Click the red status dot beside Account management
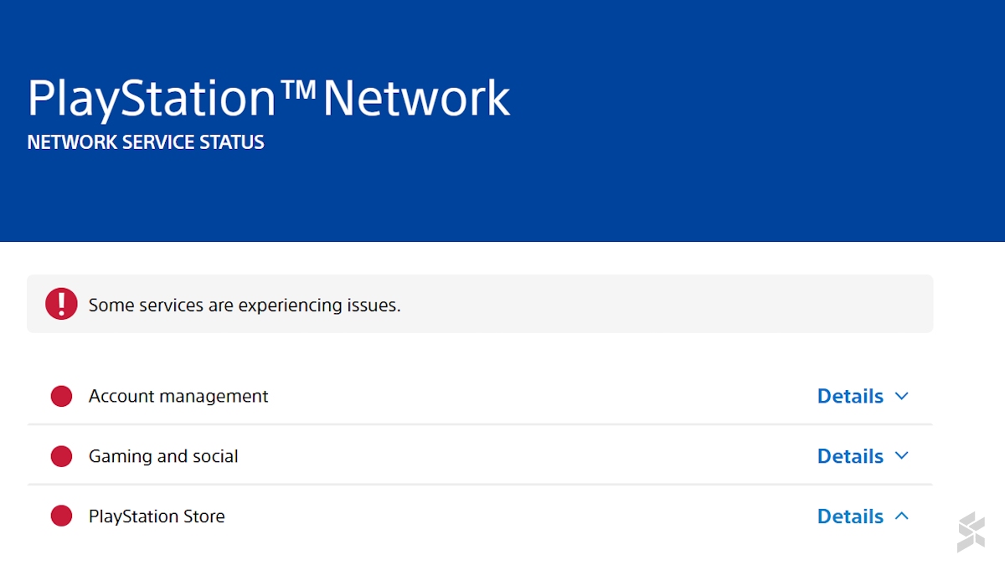The height and width of the screenshot is (565, 1005). coord(61,396)
